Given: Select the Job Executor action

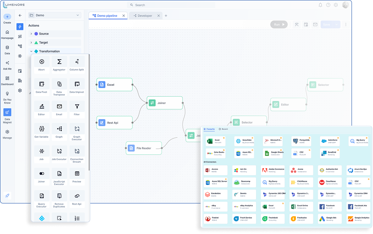Looking at the screenshot, I should tap(59, 152).
